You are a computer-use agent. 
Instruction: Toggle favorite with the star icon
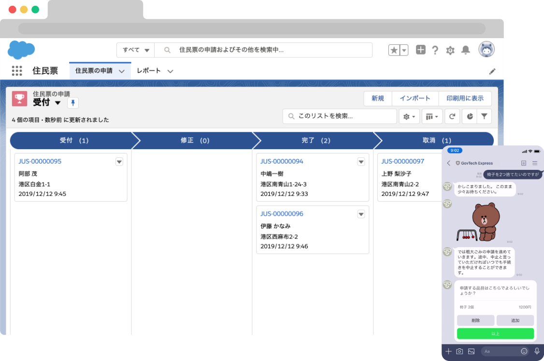(393, 50)
